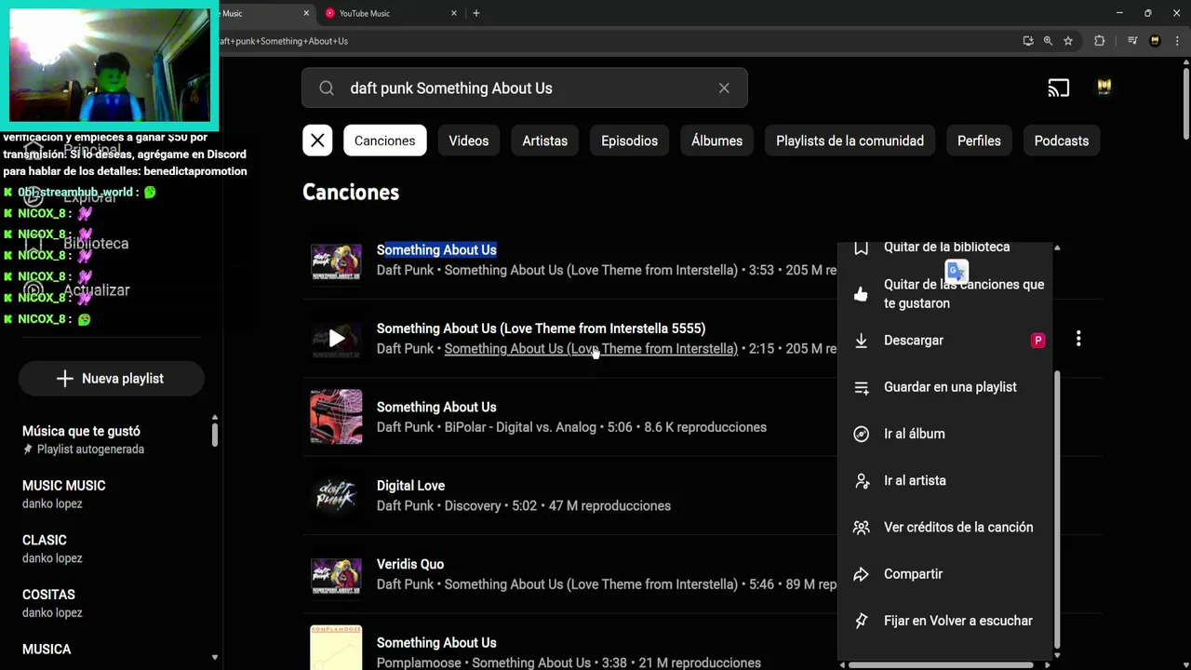
Task: Open three-dot menu for Love Theme song row
Action: (x=1078, y=339)
